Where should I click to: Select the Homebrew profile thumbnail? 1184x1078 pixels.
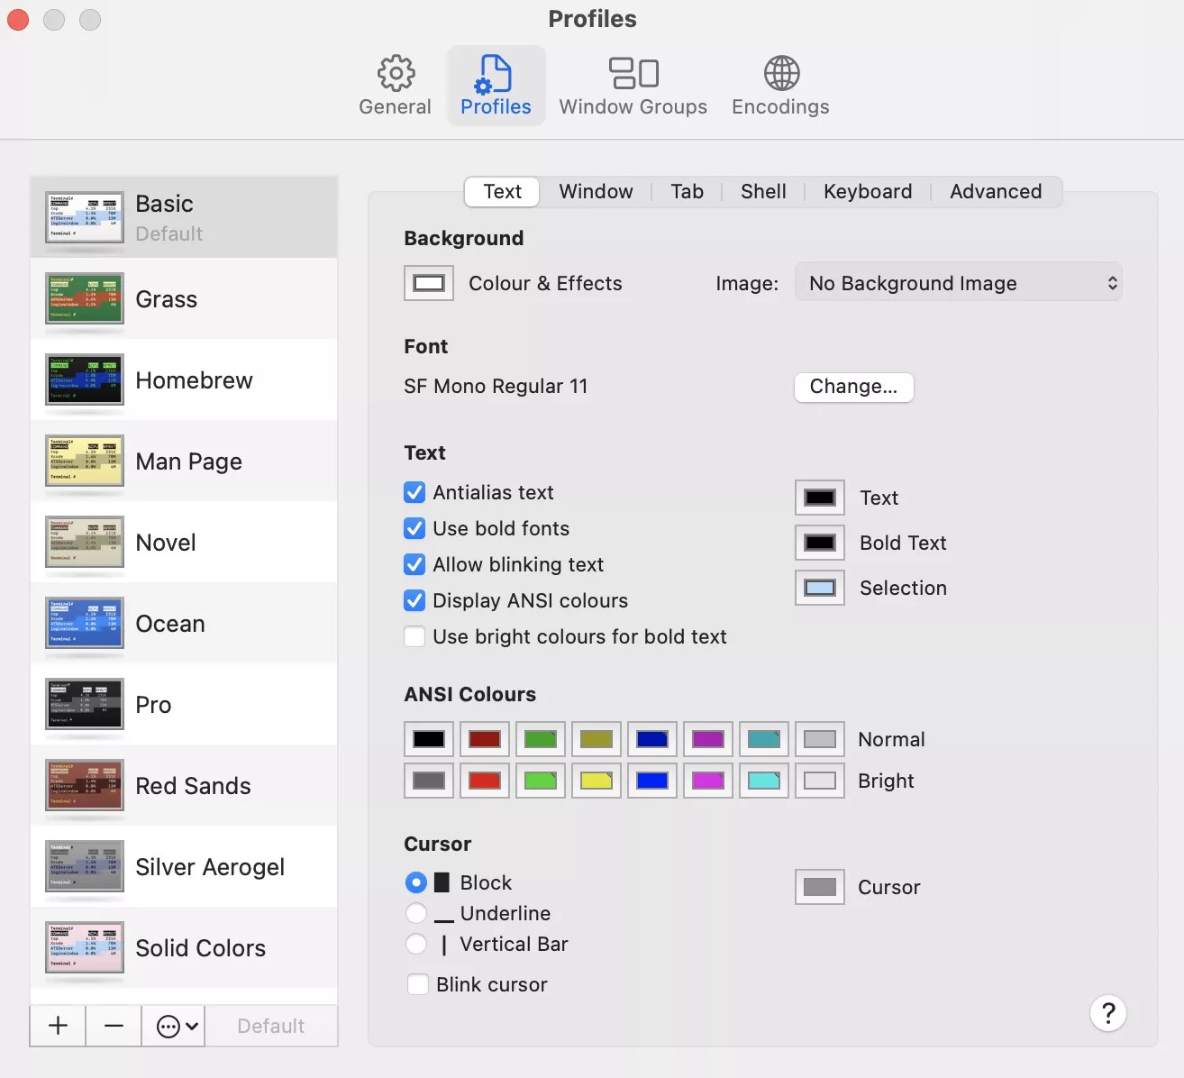(x=85, y=380)
